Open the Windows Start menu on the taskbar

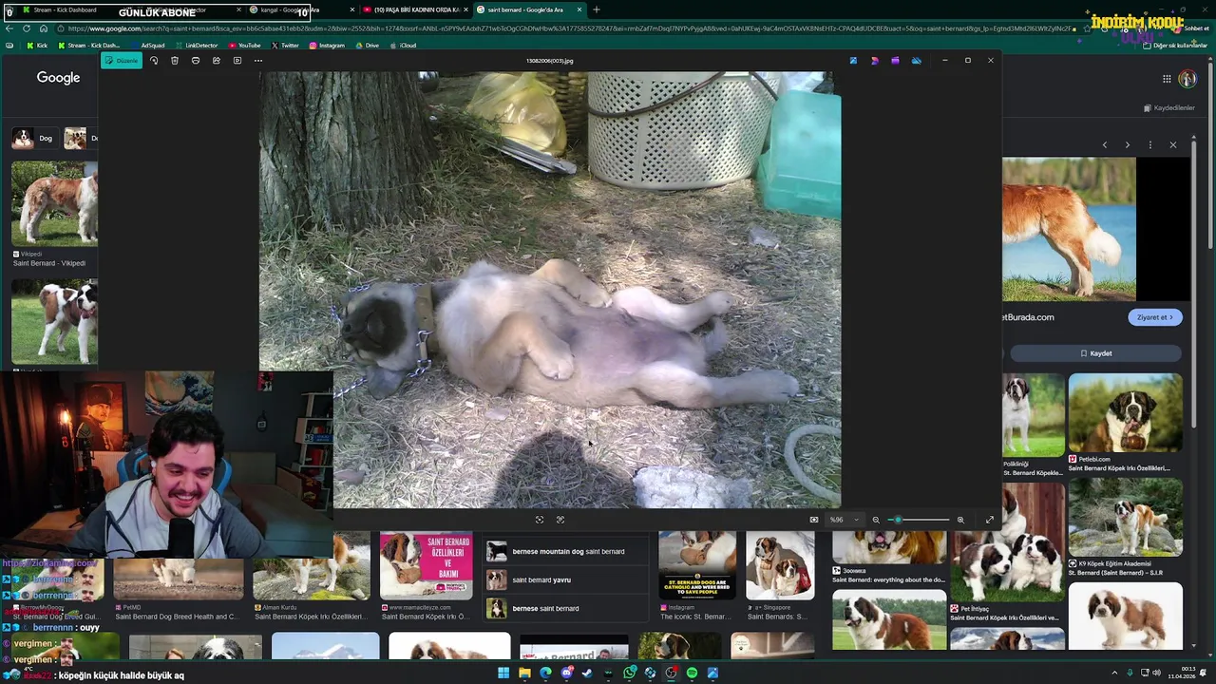click(x=503, y=674)
